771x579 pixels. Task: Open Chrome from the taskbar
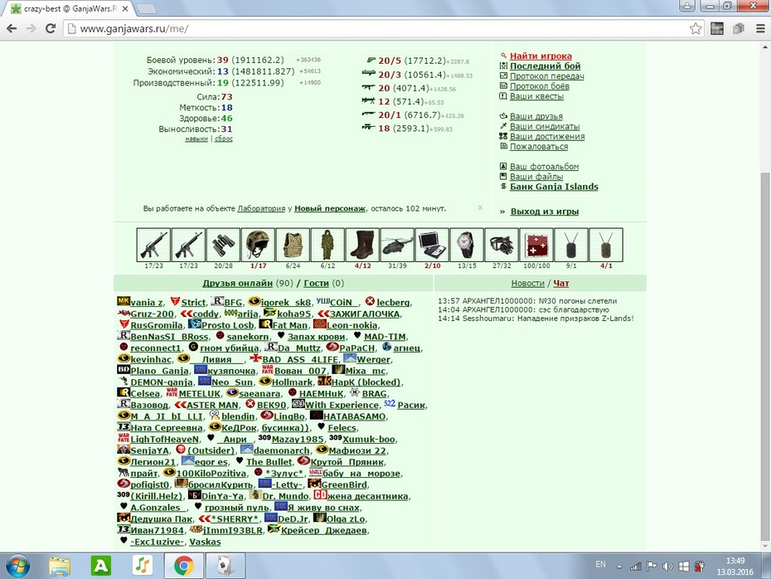(x=183, y=567)
